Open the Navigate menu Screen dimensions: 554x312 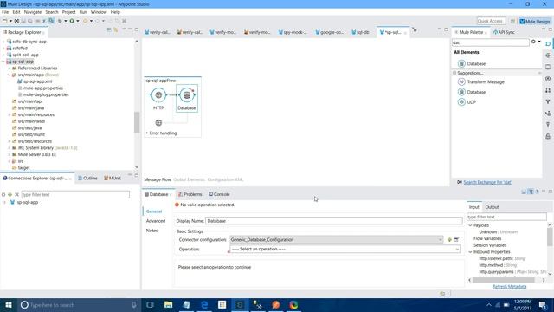(x=33, y=12)
